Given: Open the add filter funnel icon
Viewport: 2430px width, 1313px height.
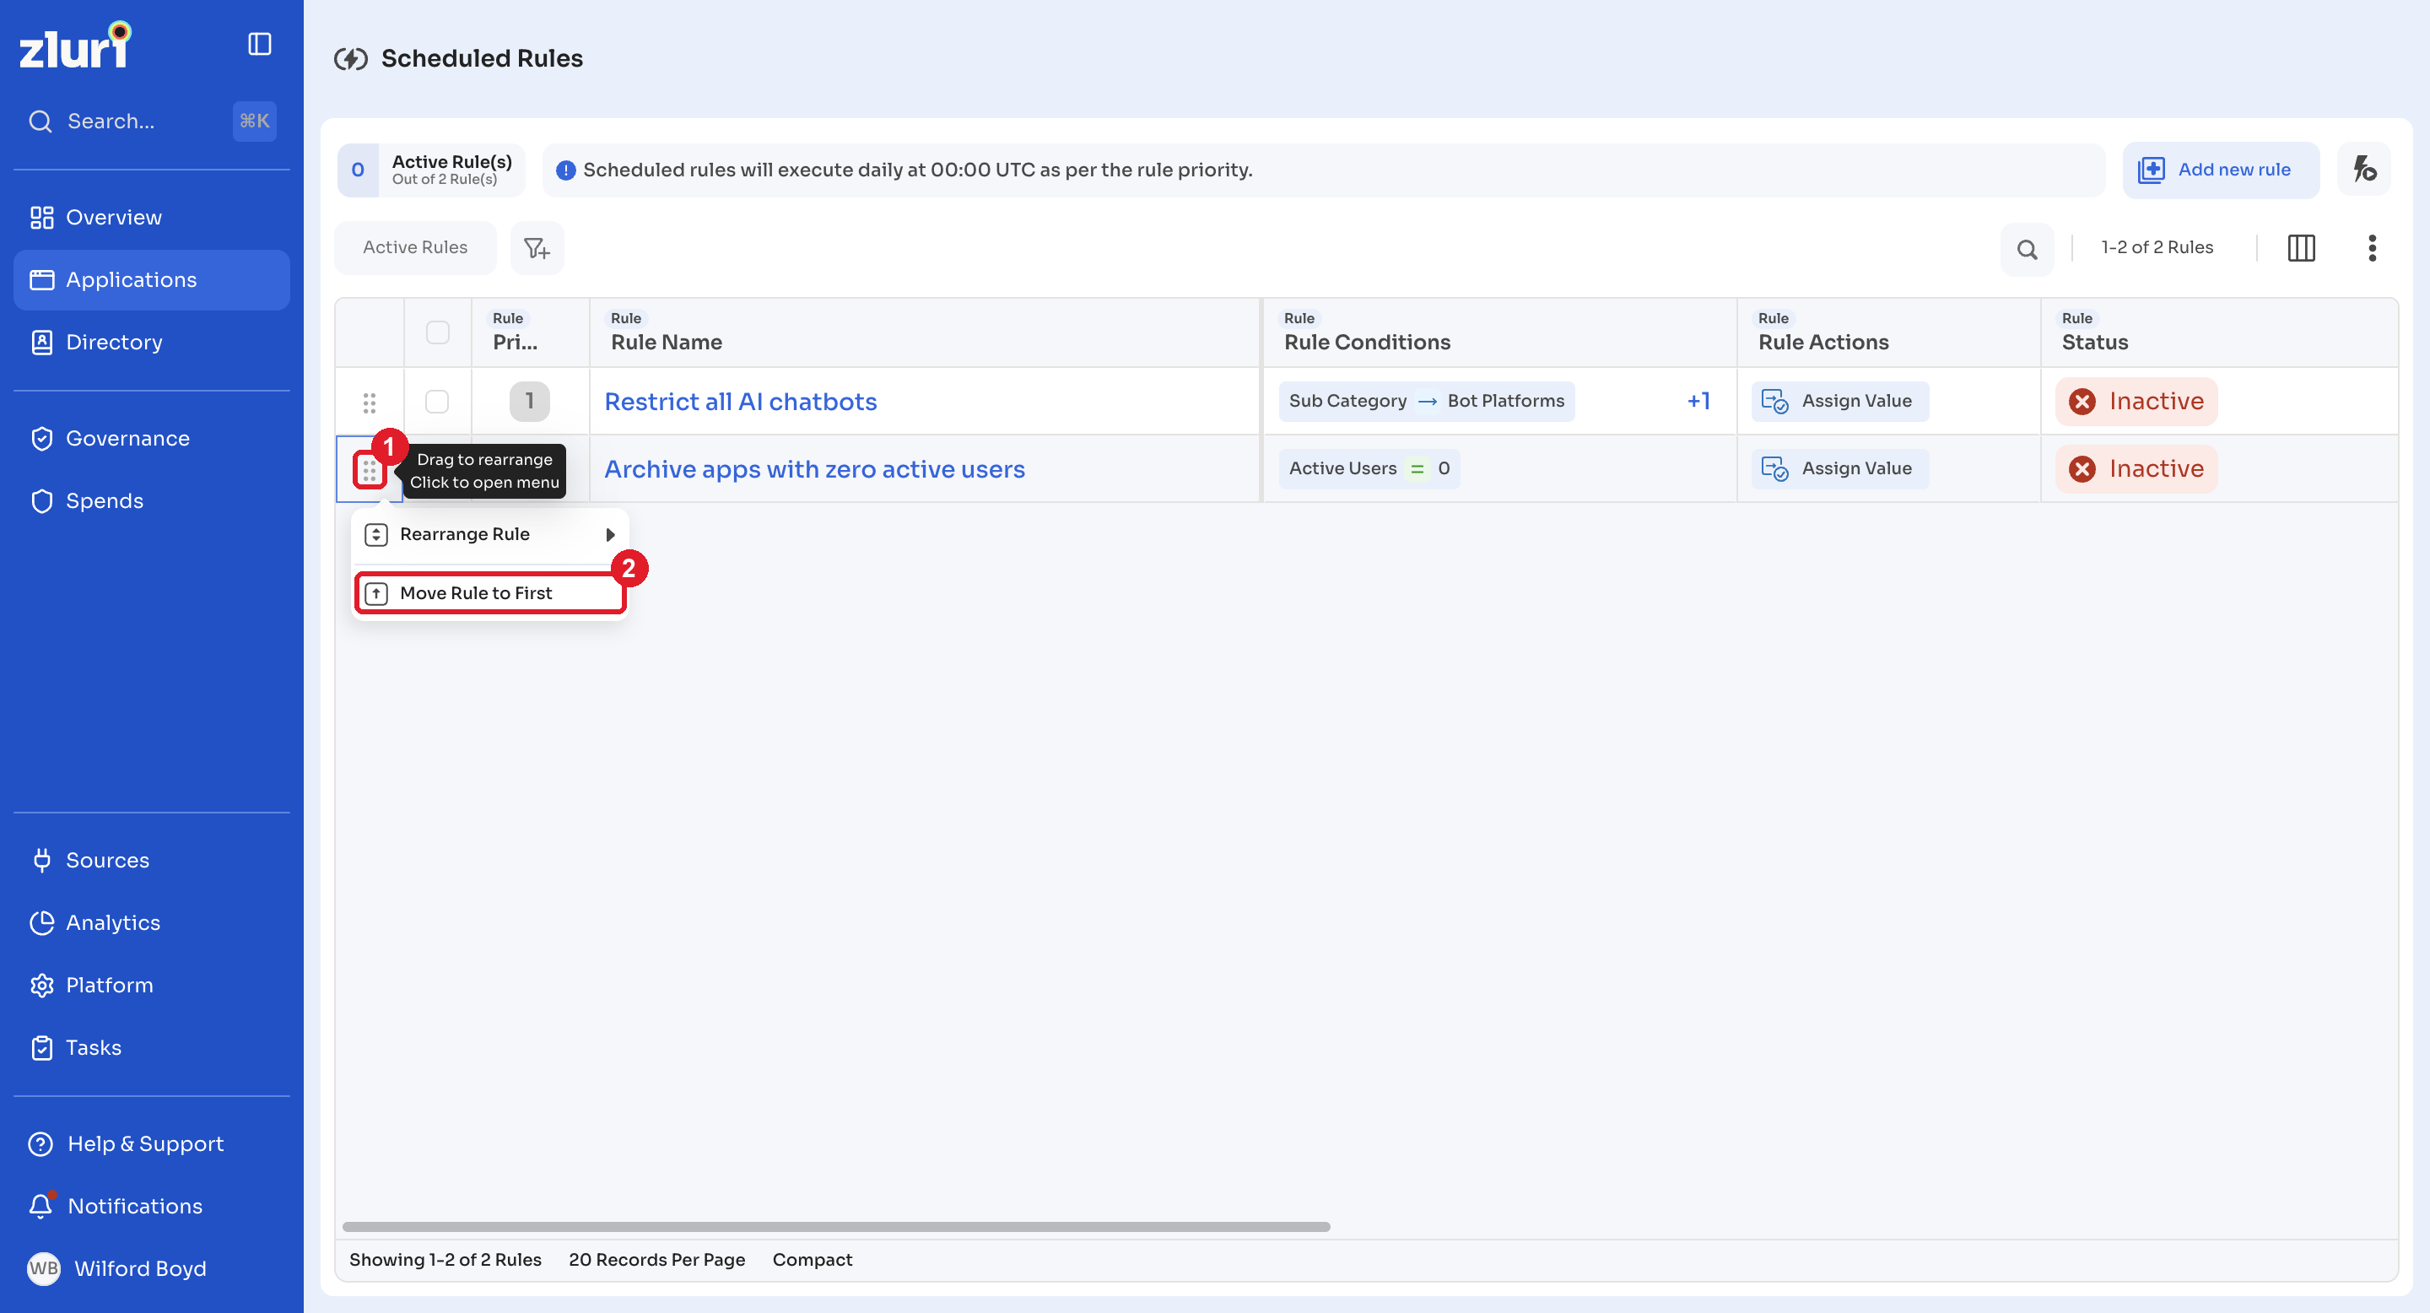Looking at the screenshot, I should coord(537,248).
